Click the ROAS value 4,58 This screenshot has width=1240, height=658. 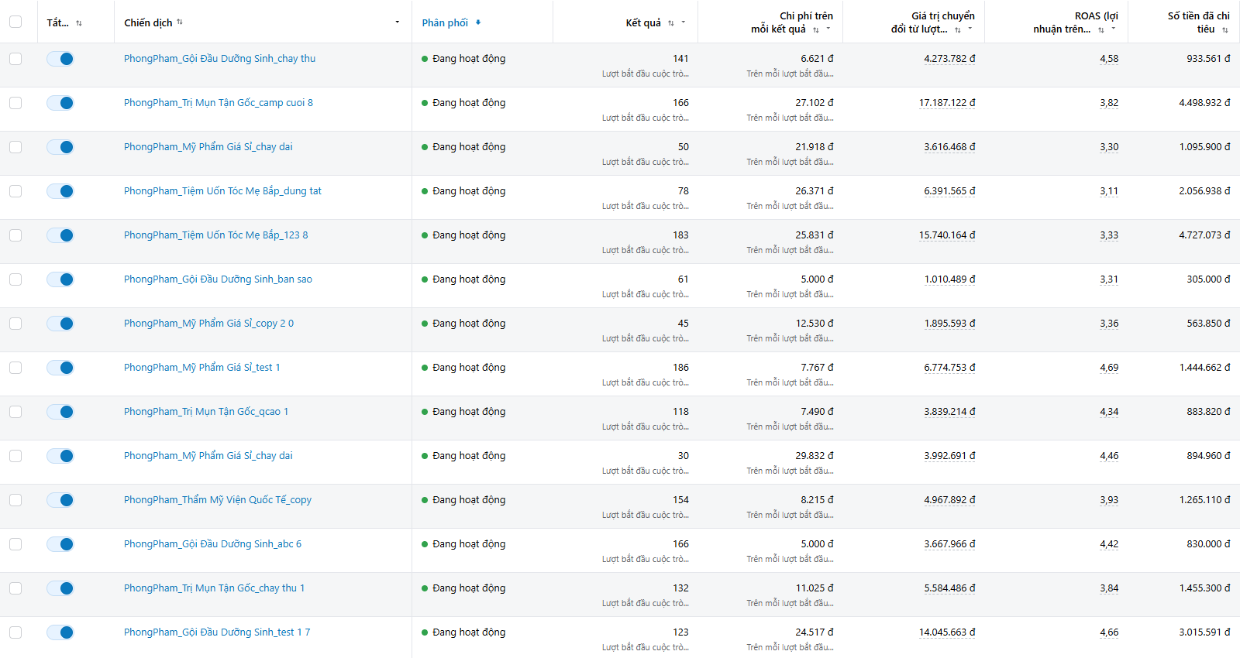pos(1109,59)
